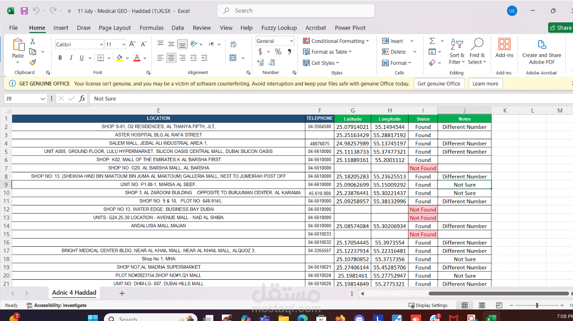
Task: Select the Format Painter brush
Action: [33, 63]
